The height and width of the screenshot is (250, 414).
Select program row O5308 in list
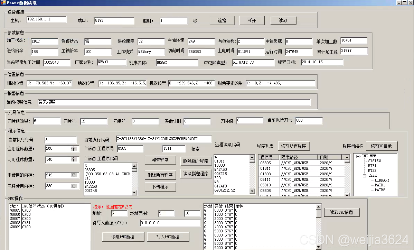[x=301, y=191]
